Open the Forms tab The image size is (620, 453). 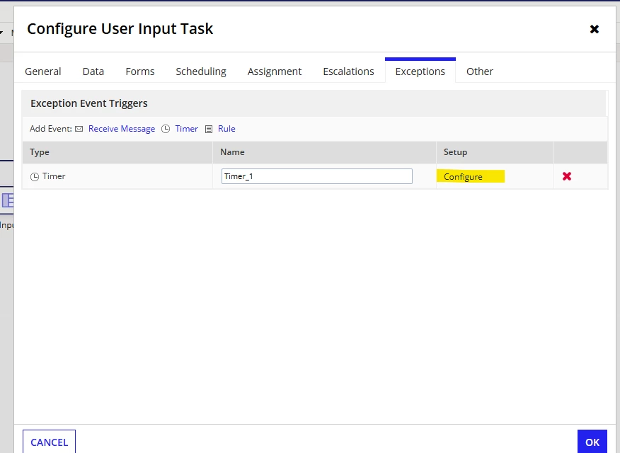coord(140,71)
